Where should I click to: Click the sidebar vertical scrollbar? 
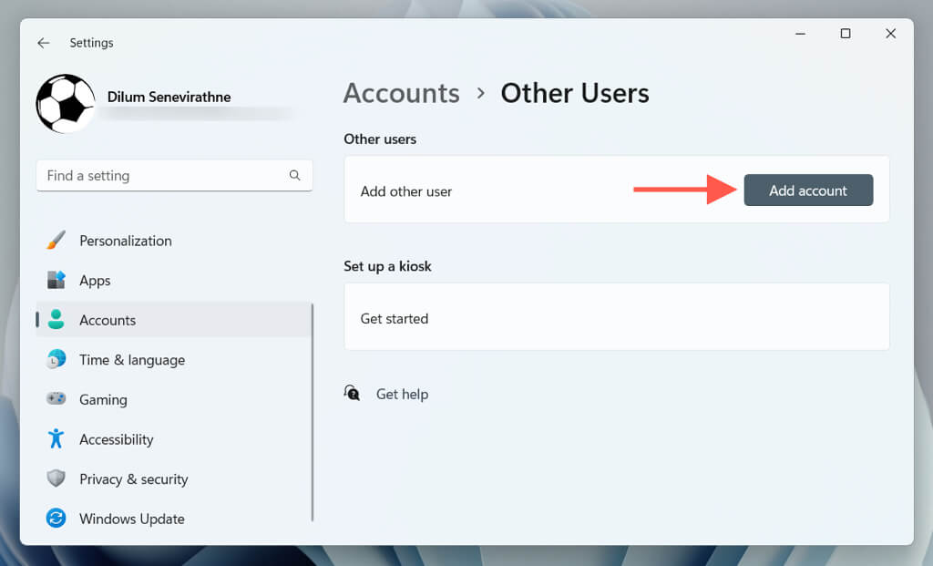(313, 410)
